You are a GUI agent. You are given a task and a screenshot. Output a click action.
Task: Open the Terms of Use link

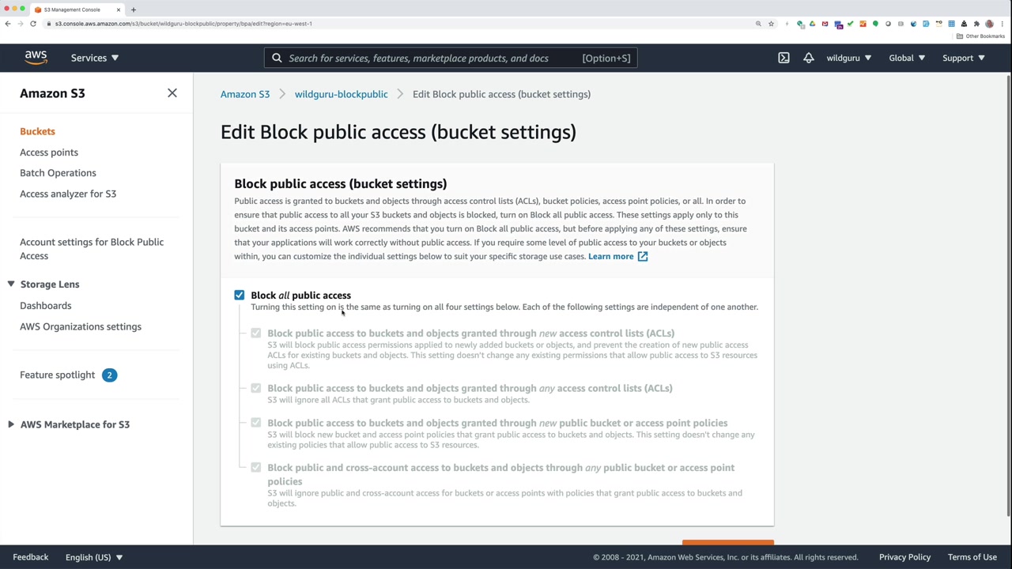[972, 557]
